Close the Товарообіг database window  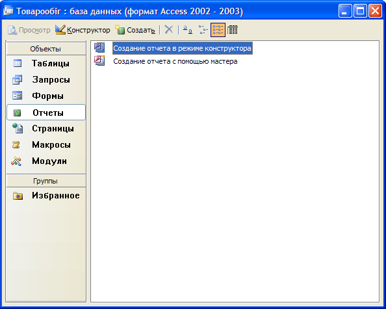point(375,11)
